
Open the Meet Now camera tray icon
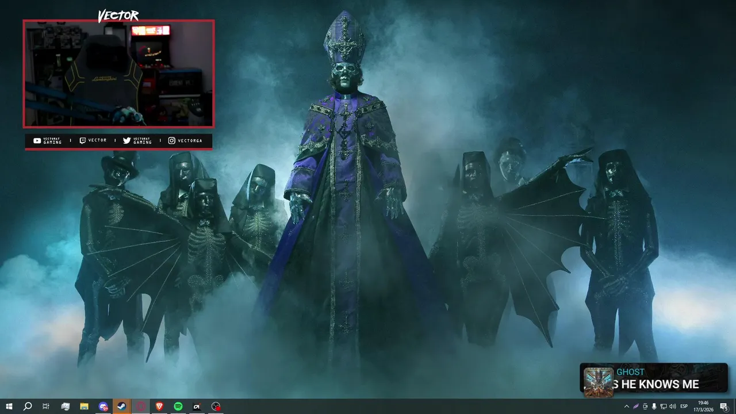(x=645, y=407)
